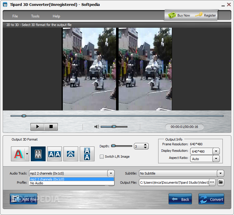Viewport: 234px width, 215px height.
Task: Select Side by Side half-width format
Action: [x=38, y=154]
